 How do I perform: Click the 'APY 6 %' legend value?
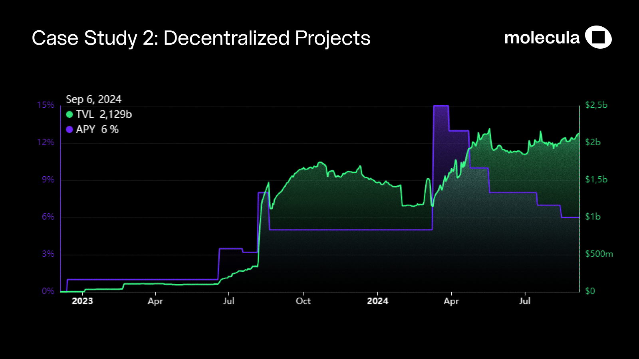tap(97, 129)
